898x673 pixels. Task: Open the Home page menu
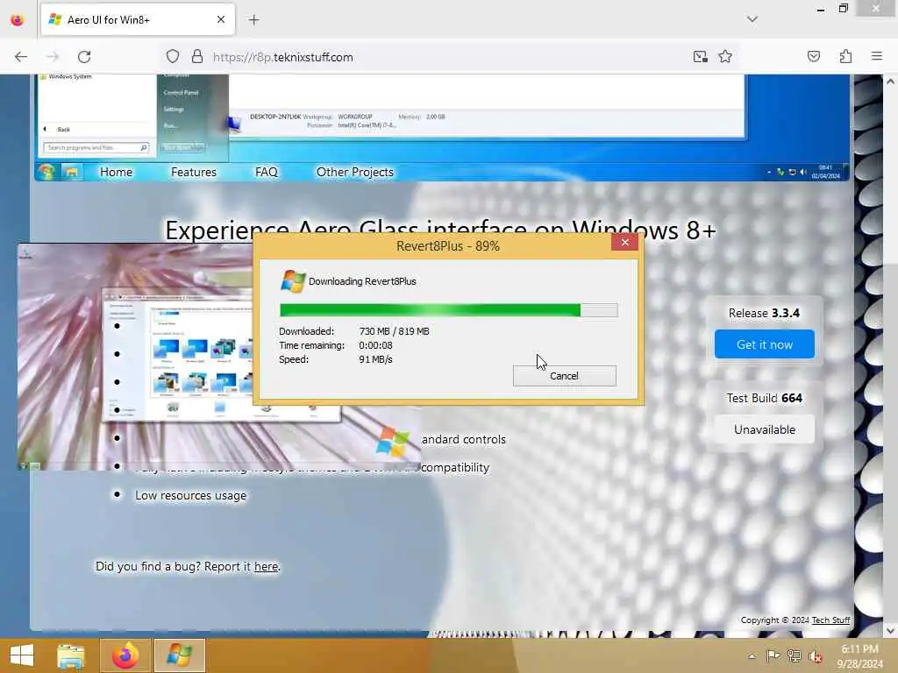[117, 173]
